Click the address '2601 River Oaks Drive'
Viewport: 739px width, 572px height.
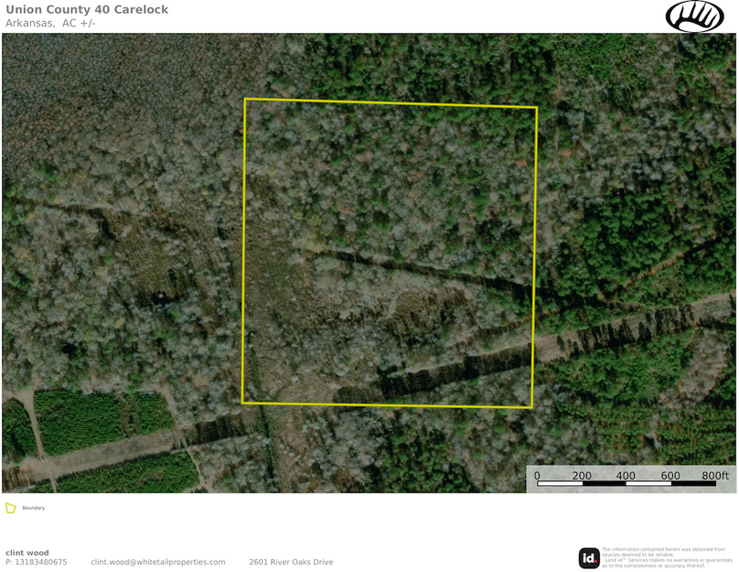291,562
